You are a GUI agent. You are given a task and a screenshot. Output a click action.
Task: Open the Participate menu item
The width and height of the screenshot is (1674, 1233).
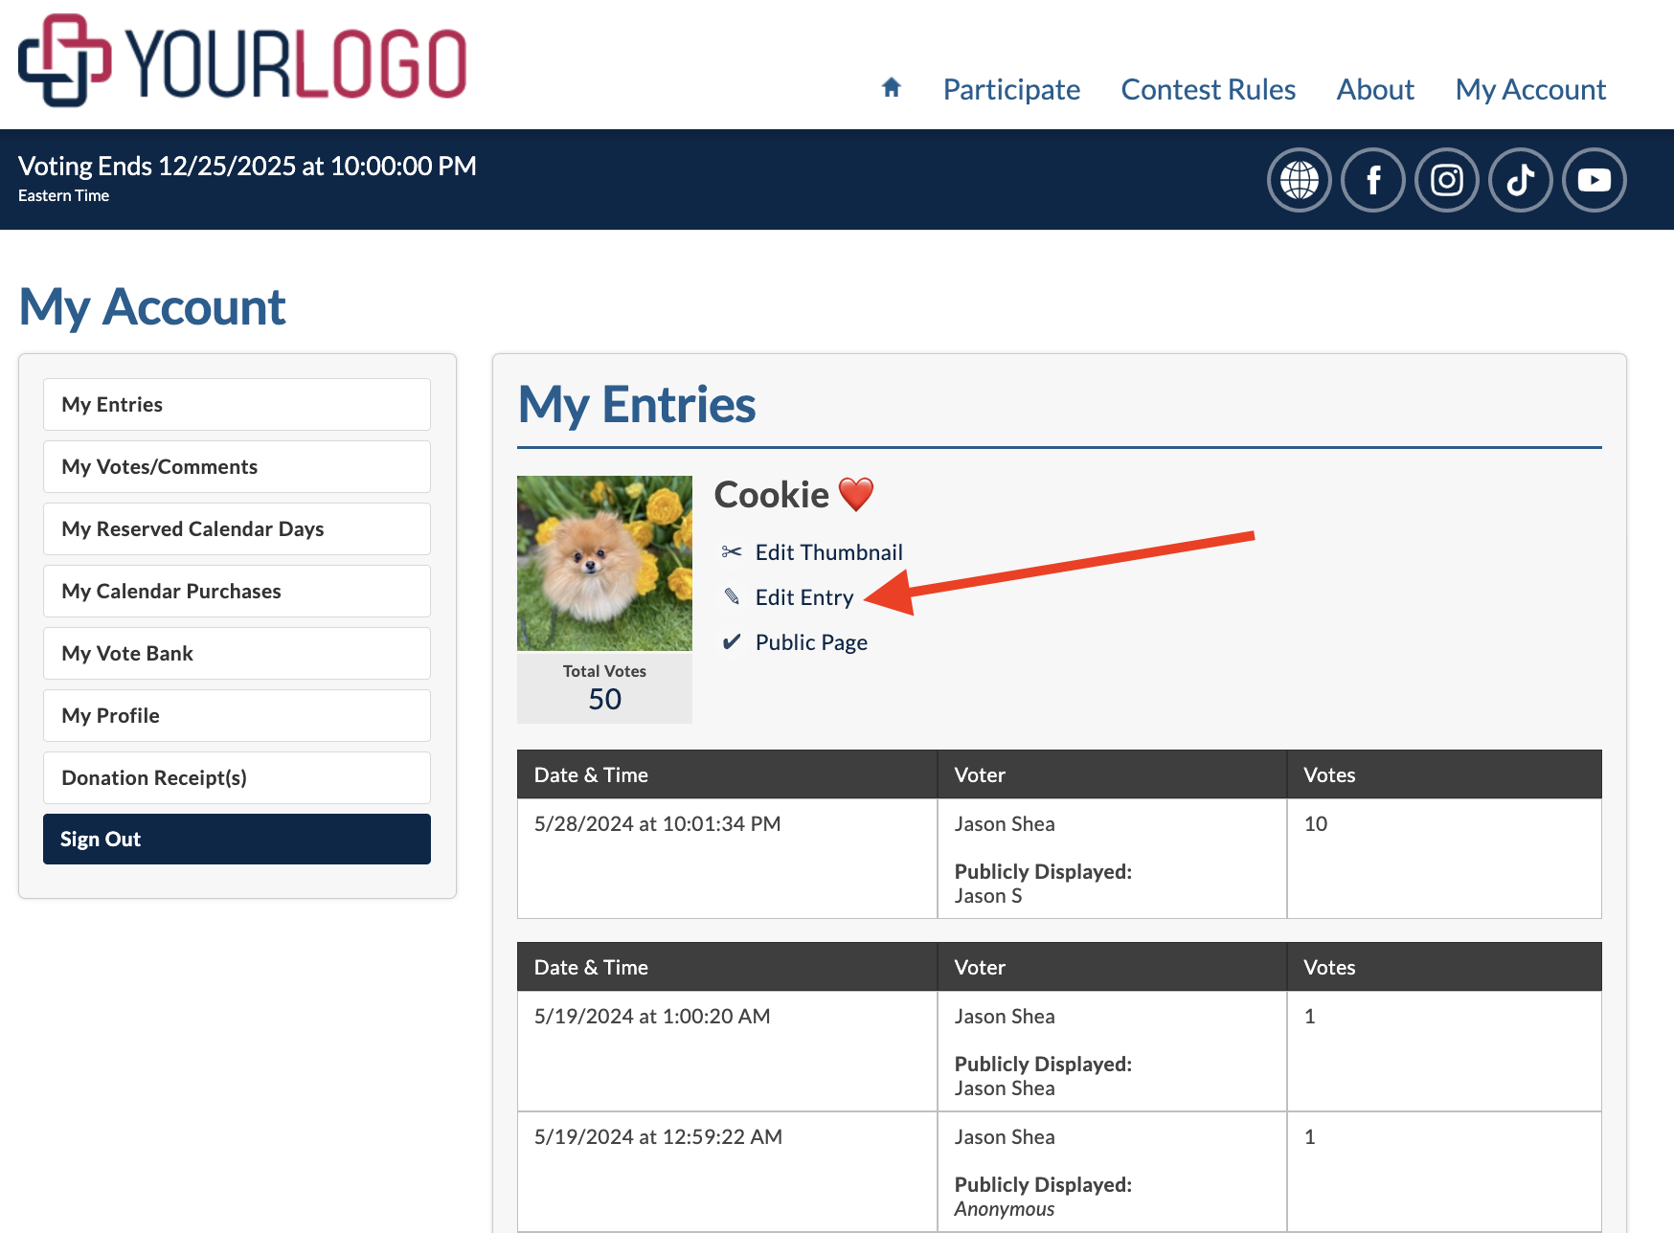(x=1011, y=89)
